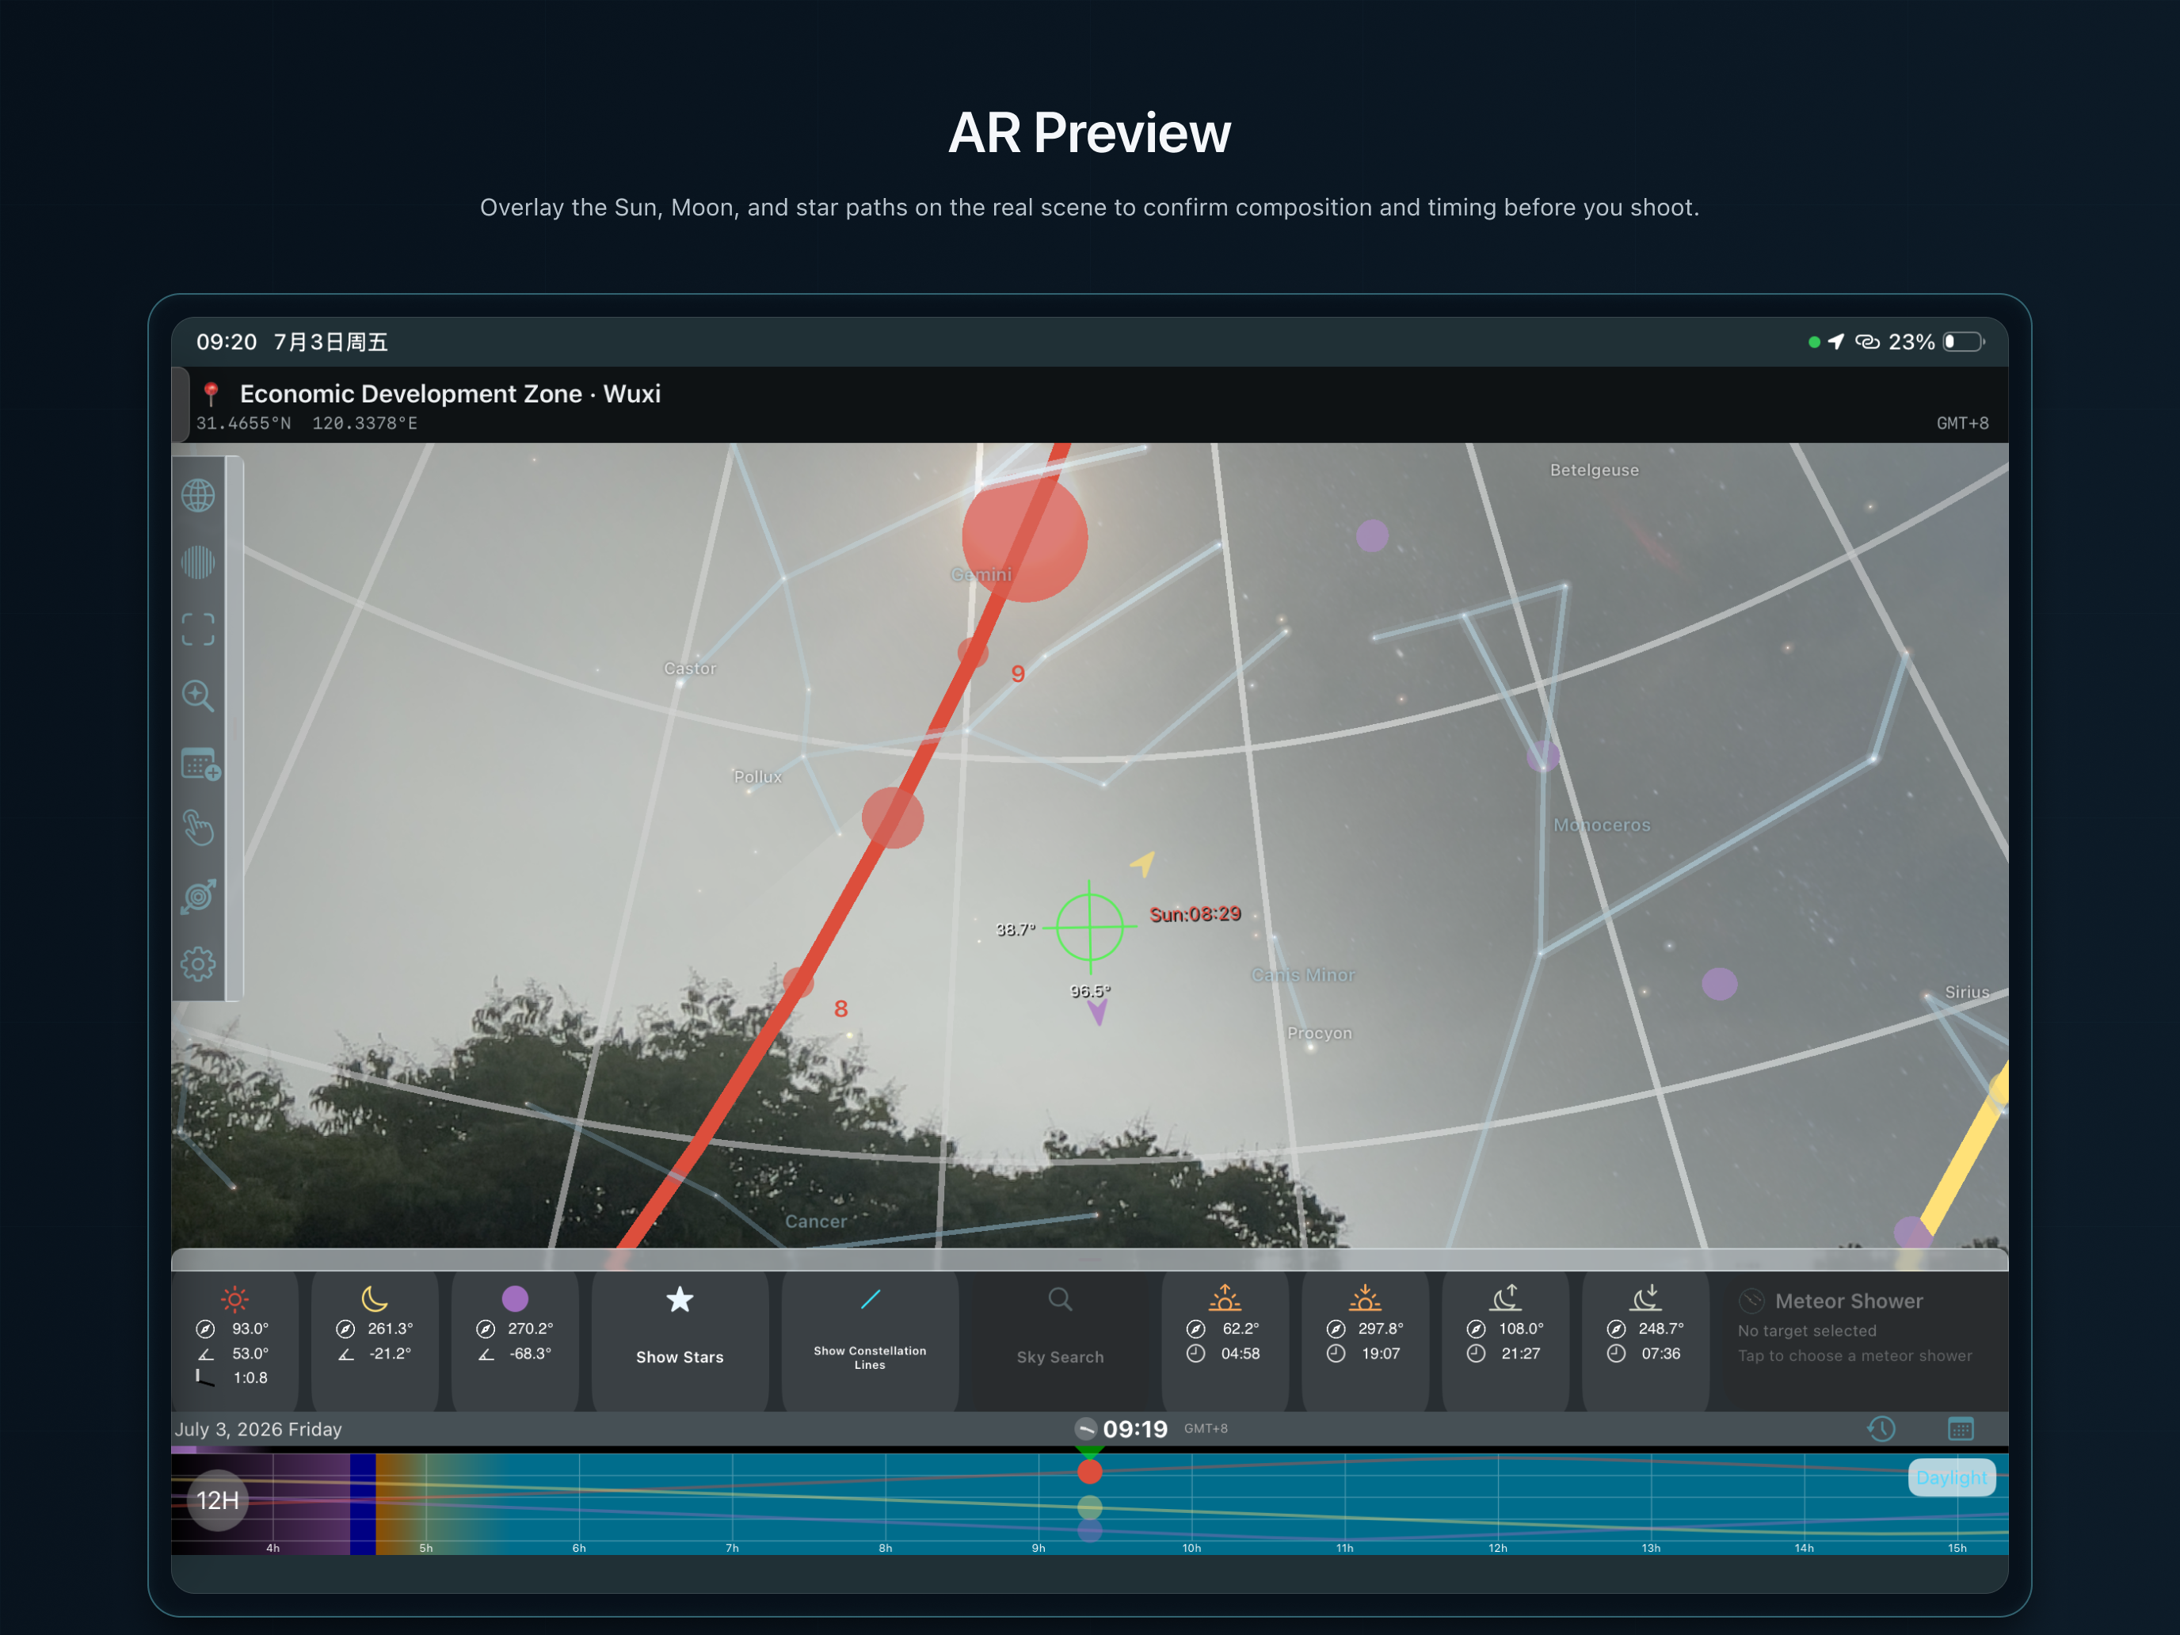This screenshot has width=2180, height=1635.
Task: Toggle Show Stars
Action: pos(680,1340)
